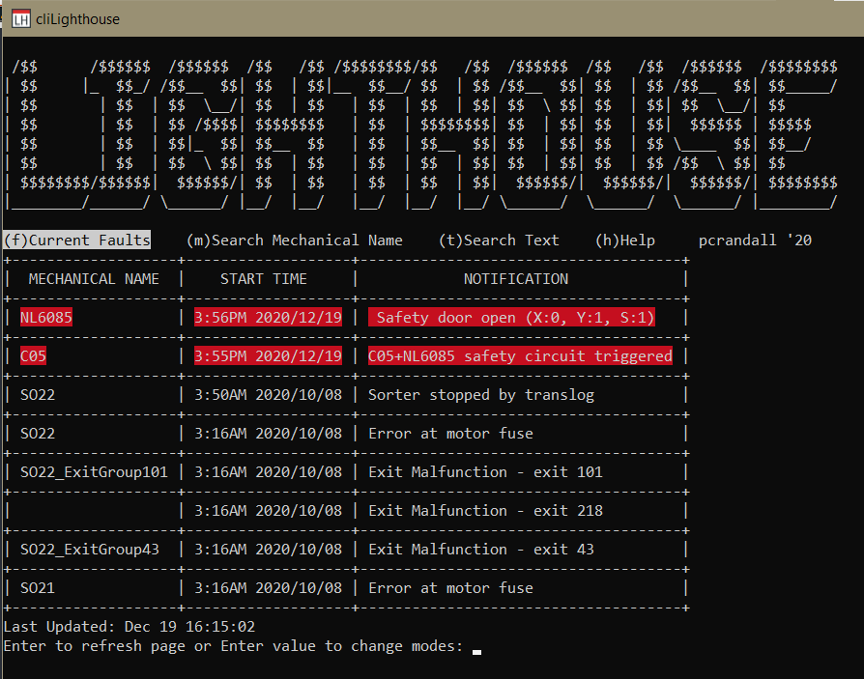Click the cliLighthouse LH window icon
The height and width of the screenshot is (679, 864).
point(21,19)
